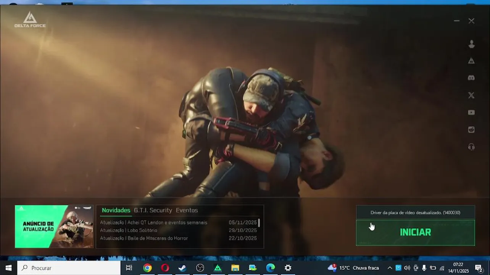Image resolution: width=490 pixels, height=275 pixels.
Task: Open the YouTube channel icon
Action: 471,112
